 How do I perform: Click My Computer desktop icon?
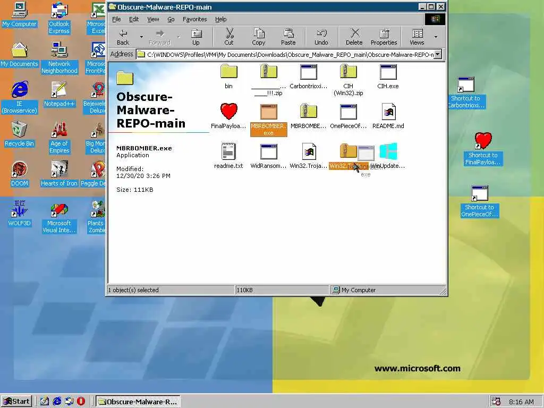[x=20, y=14]
